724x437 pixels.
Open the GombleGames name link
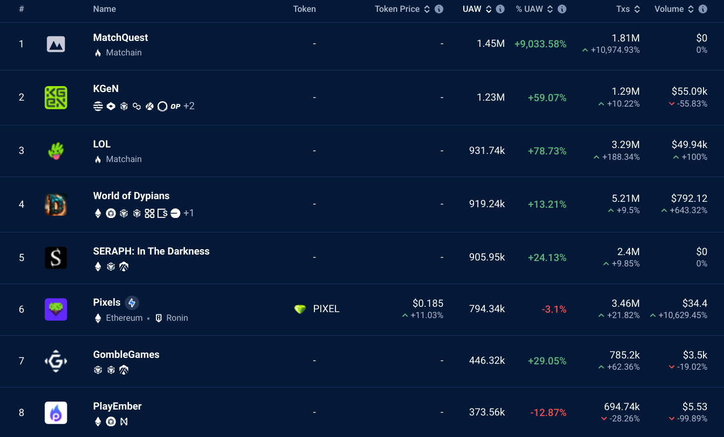pyautogui.click(x=126, y=355)
